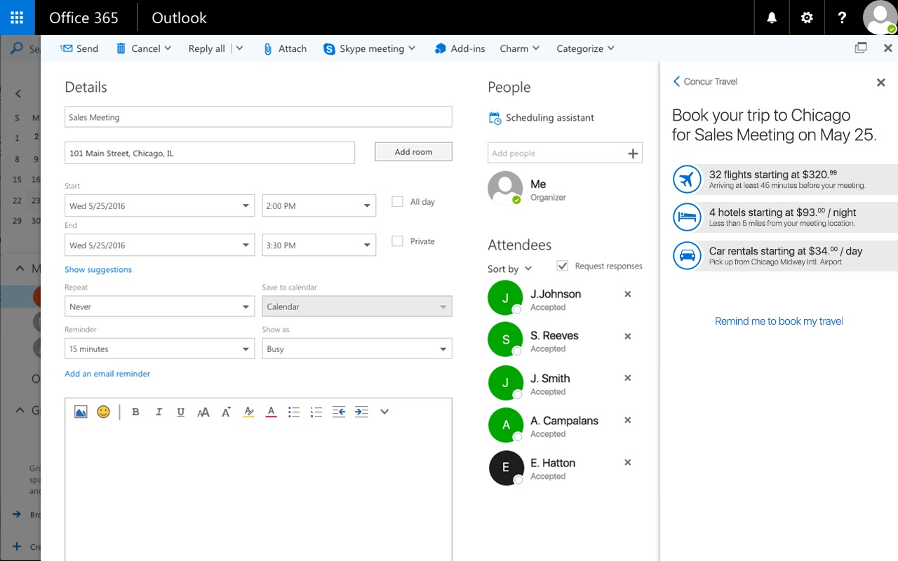Insert a numbered list
898x561 pixels.
[316, 412]
